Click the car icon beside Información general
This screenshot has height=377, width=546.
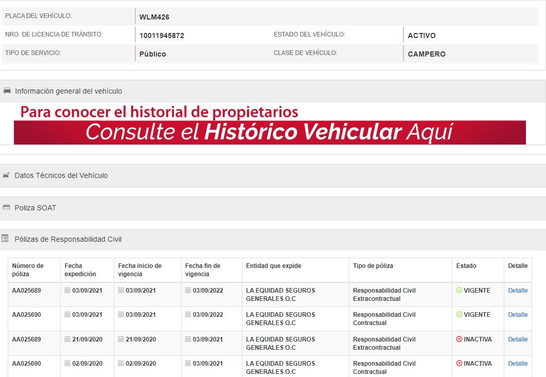coord(7,91)
